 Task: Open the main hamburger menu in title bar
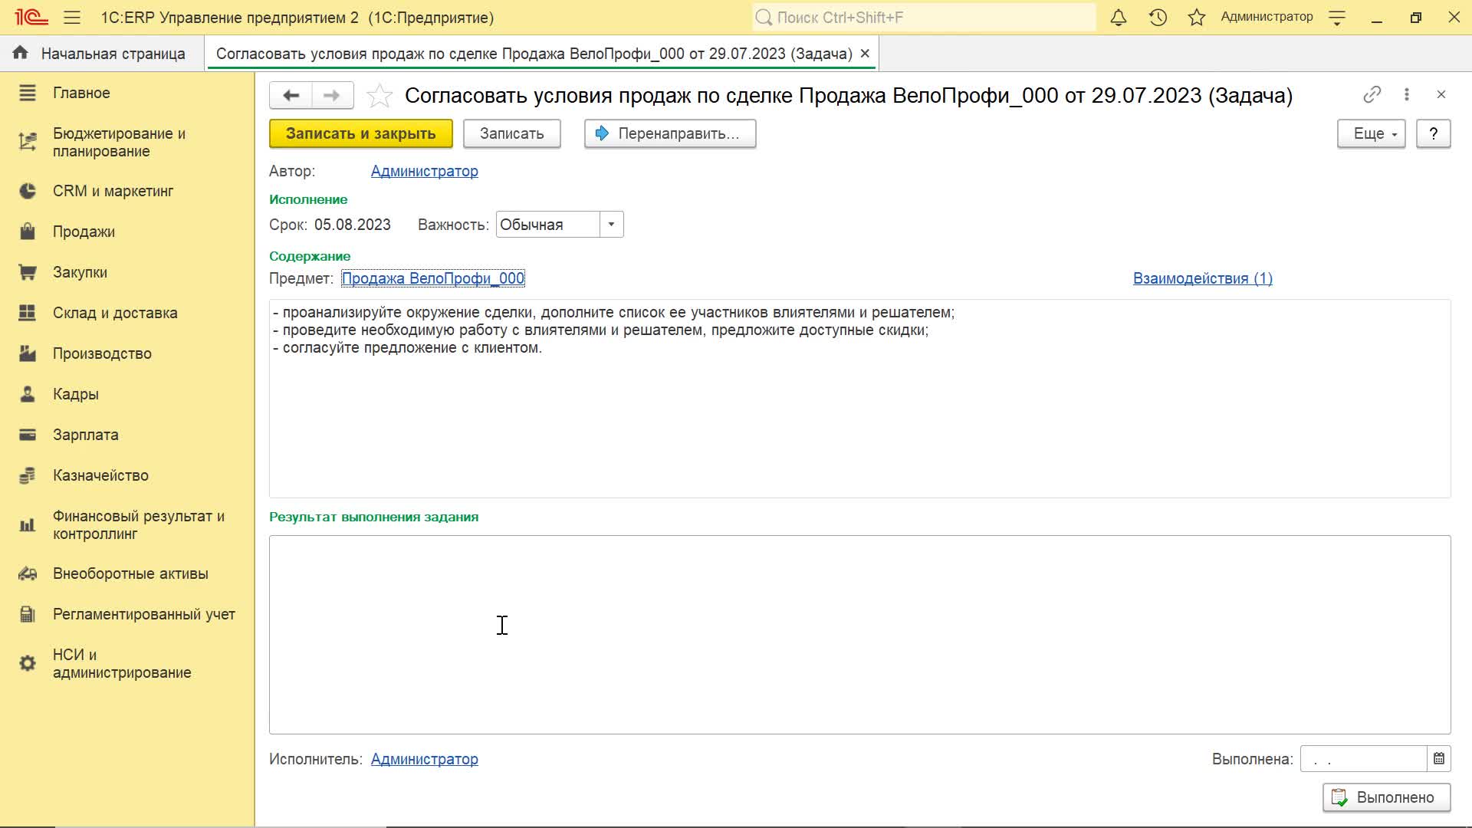(x=72, y=17)
